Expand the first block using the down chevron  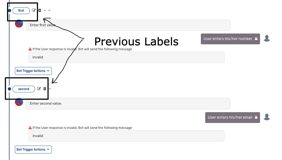[49, 10]
